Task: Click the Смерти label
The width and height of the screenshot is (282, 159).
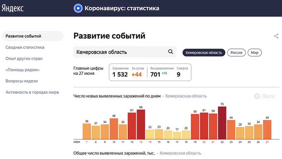Action: tap(182, 68)
